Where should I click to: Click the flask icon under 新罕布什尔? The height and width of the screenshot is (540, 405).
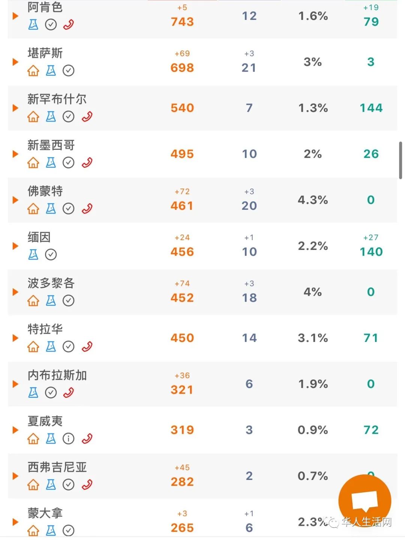51,117
